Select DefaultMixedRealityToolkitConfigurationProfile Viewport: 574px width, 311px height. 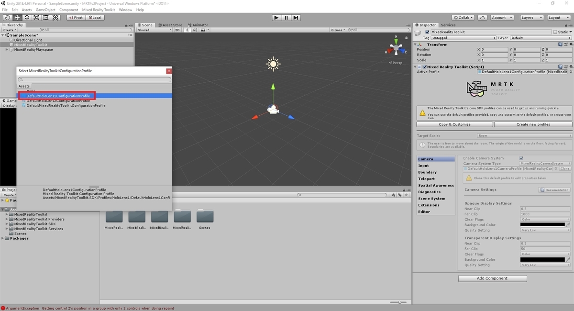click(x=66, y=106)
